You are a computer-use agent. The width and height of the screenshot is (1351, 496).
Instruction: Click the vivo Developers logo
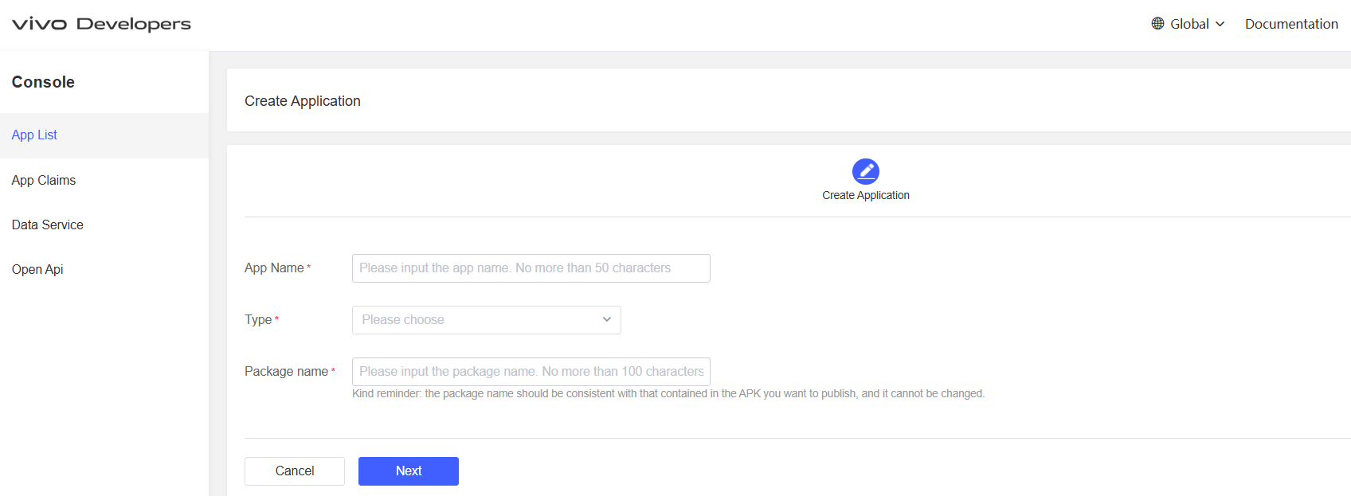pyautogui.click(x=101, y=24)
